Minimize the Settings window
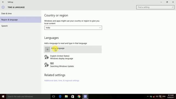This screenshot has height=99, width=176. 161,2
